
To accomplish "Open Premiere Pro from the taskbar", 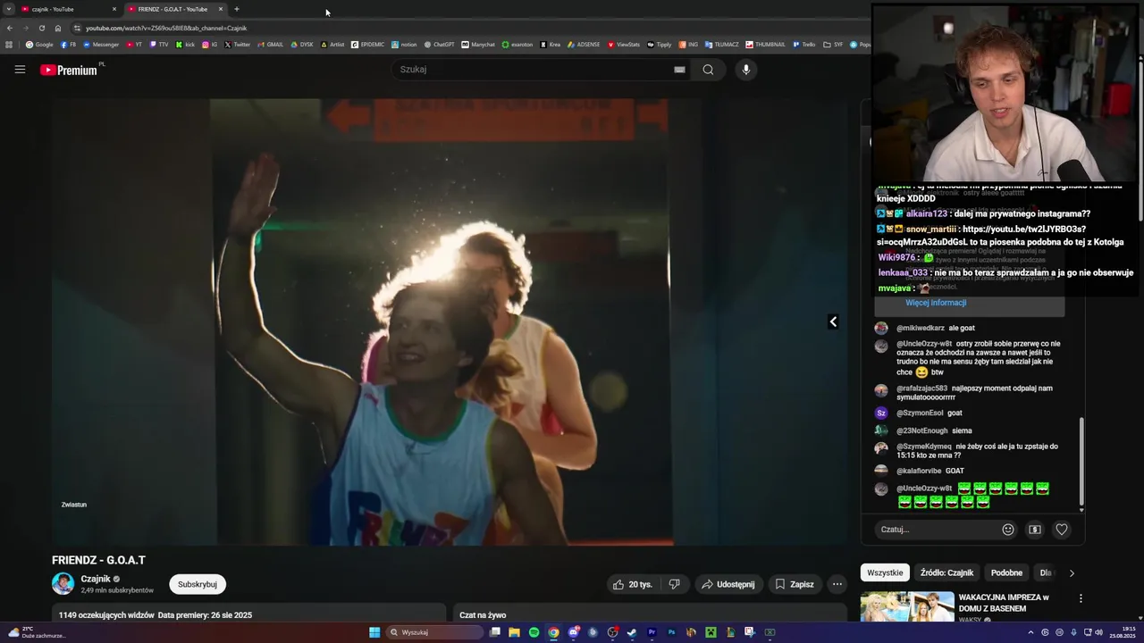I will (x=652, y=632).
